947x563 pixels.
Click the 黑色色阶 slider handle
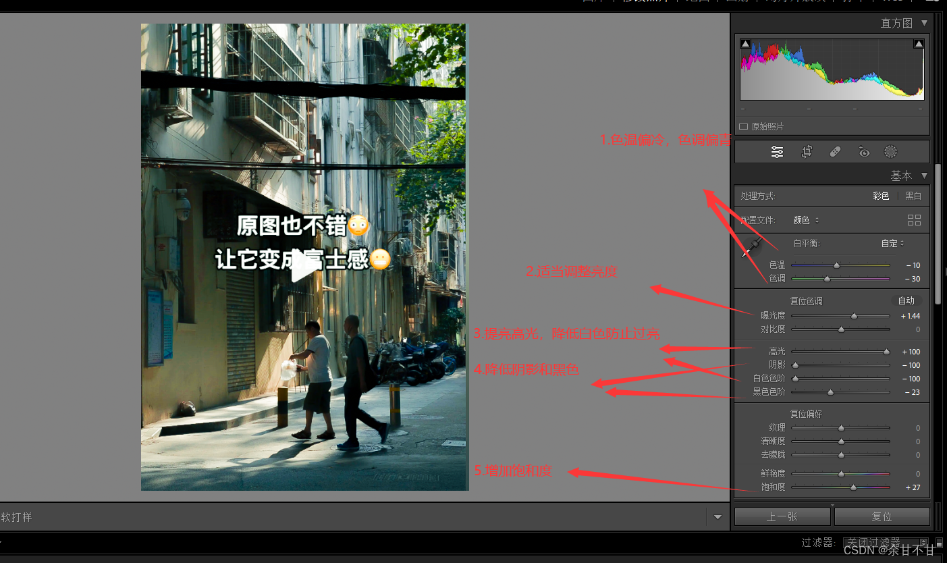pos(830,392)
